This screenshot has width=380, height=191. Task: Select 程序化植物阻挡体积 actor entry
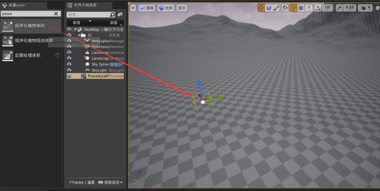click(x=31, y=41)
